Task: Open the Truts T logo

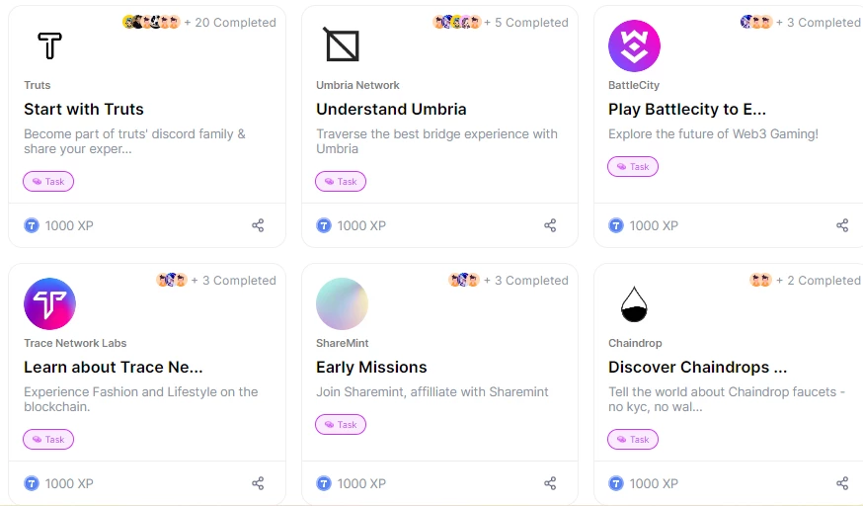Action: [49, 45]
